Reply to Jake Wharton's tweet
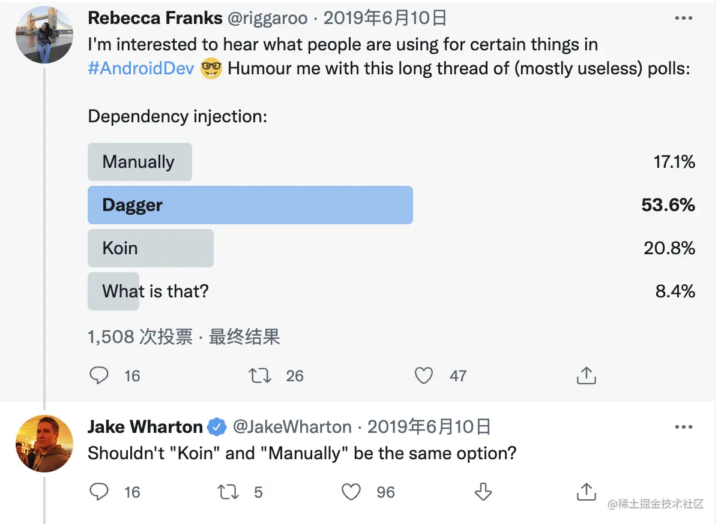Screen dimensions: 718x524 click(99, 492)
